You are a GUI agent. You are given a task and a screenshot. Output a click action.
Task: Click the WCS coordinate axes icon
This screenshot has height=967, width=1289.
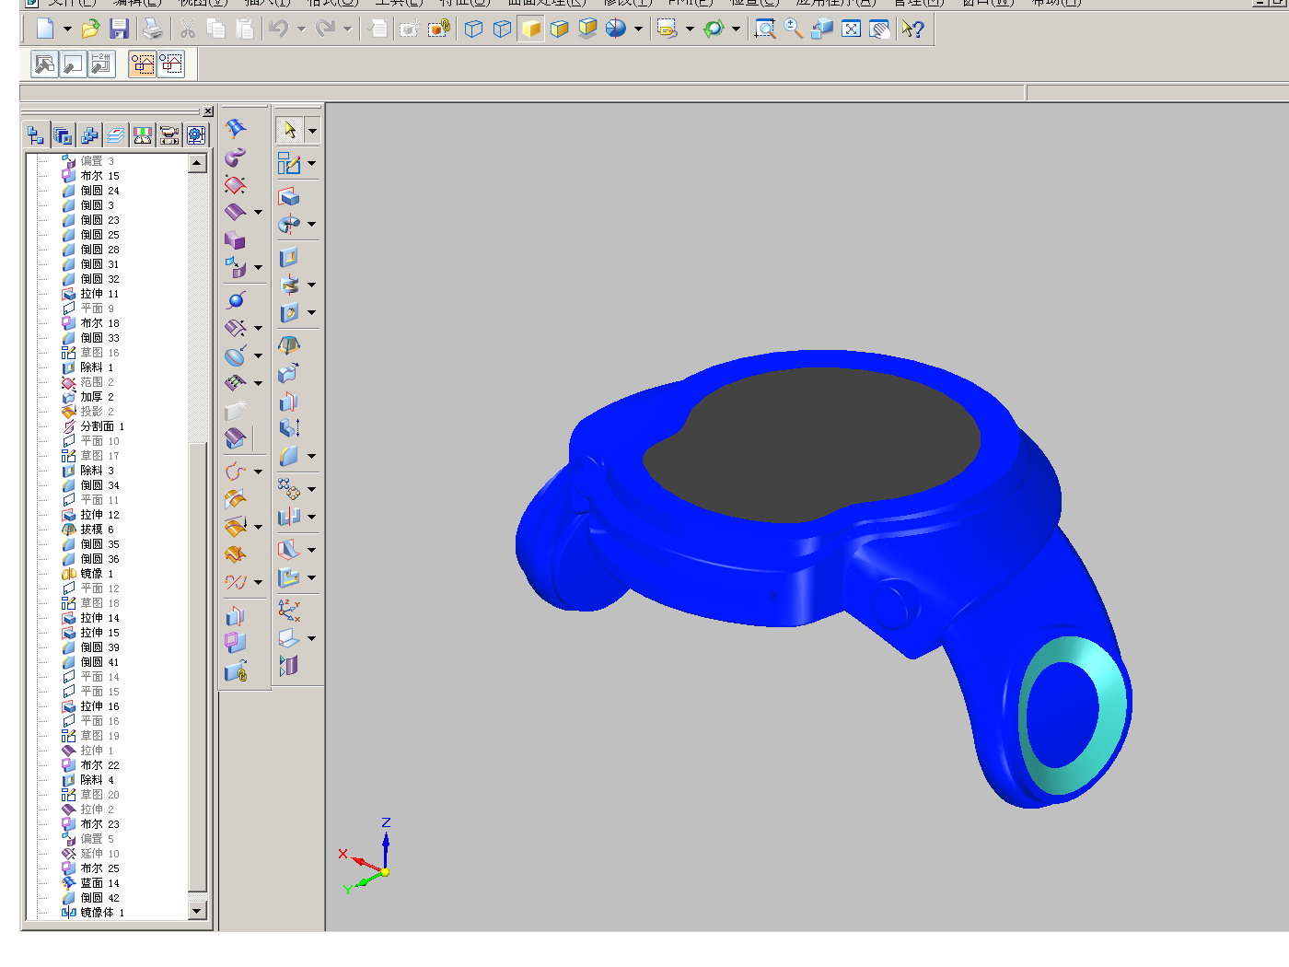tap(289, 610)
